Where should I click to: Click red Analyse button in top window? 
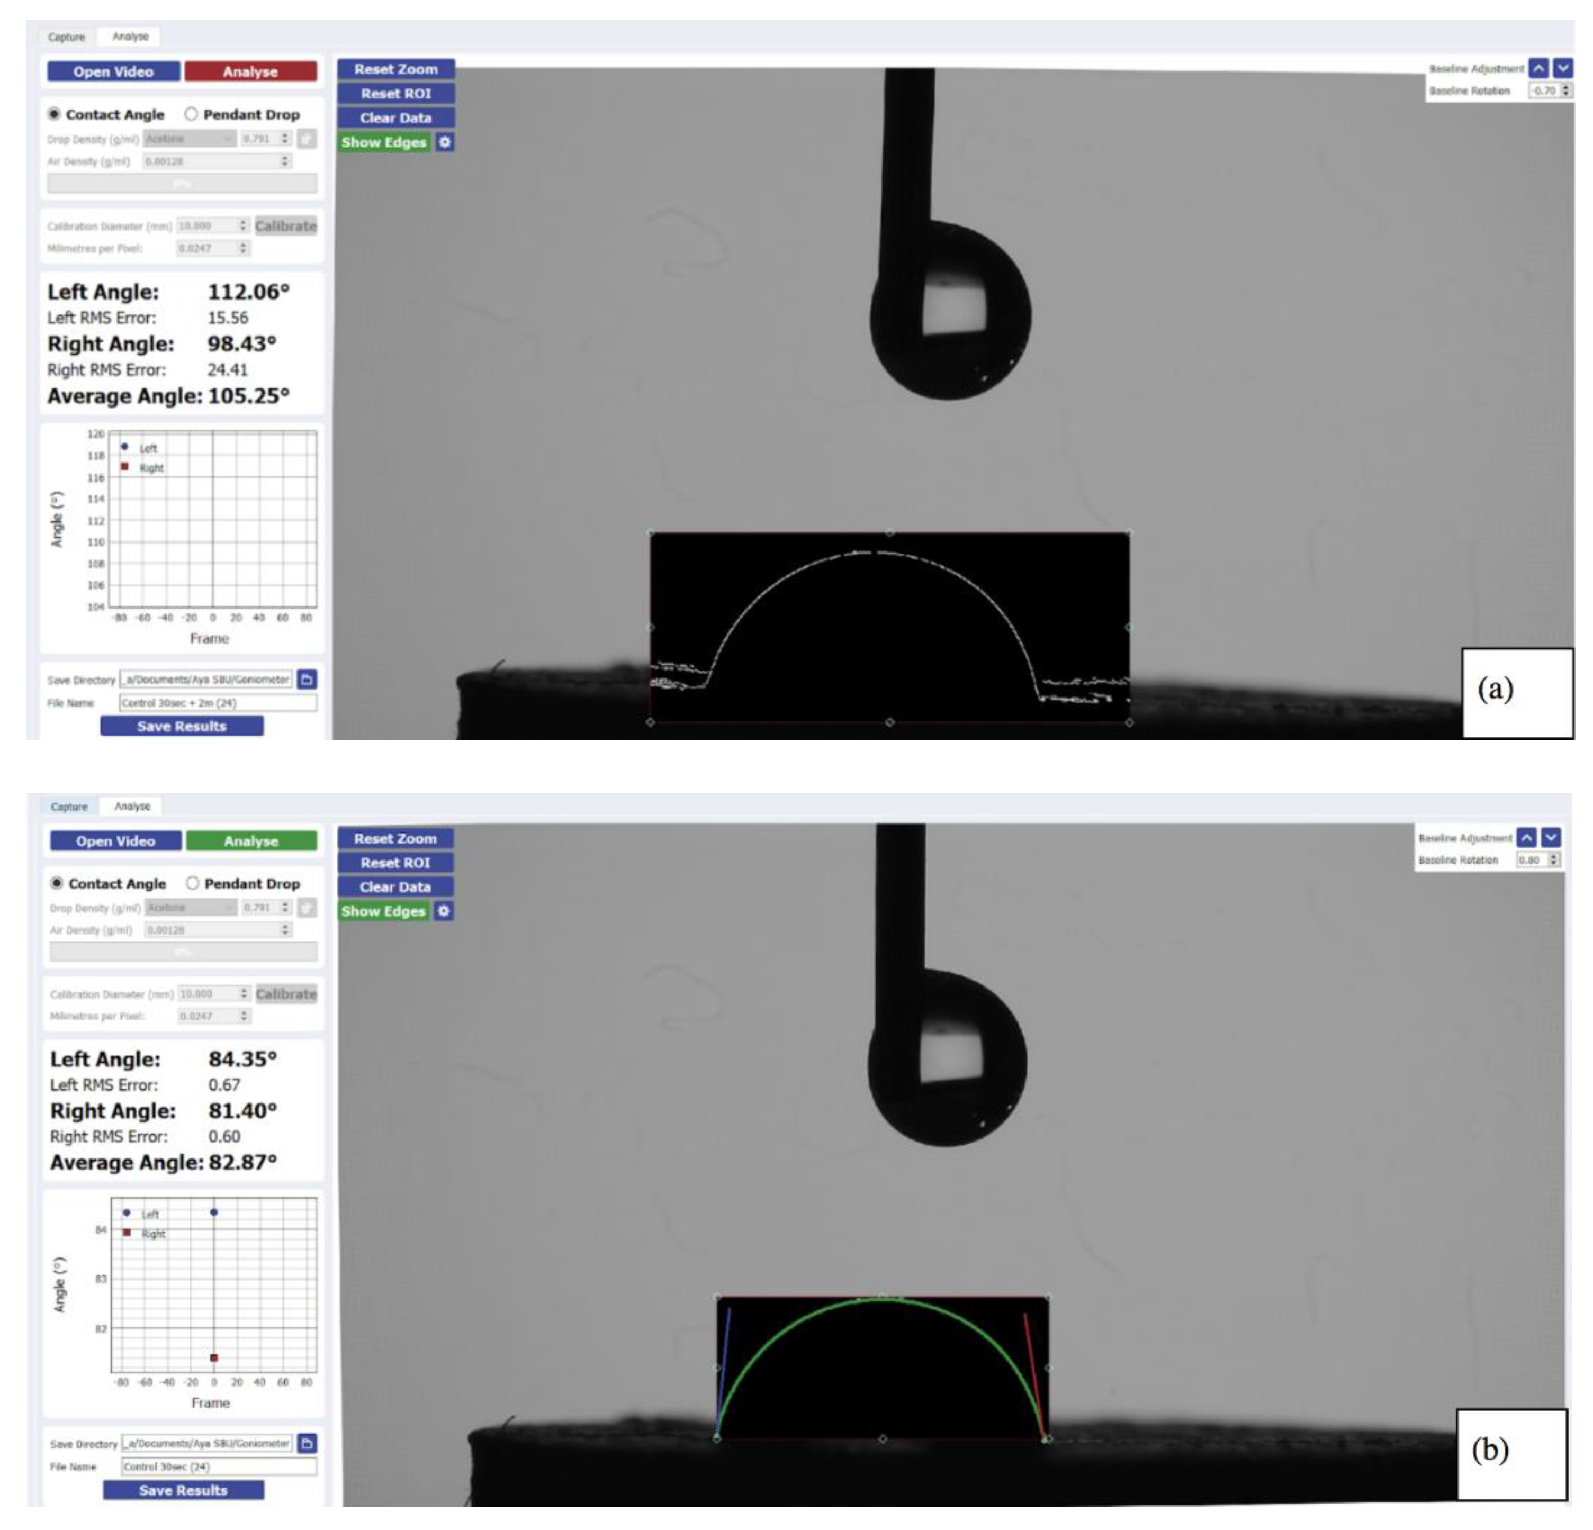pos(250,71)
